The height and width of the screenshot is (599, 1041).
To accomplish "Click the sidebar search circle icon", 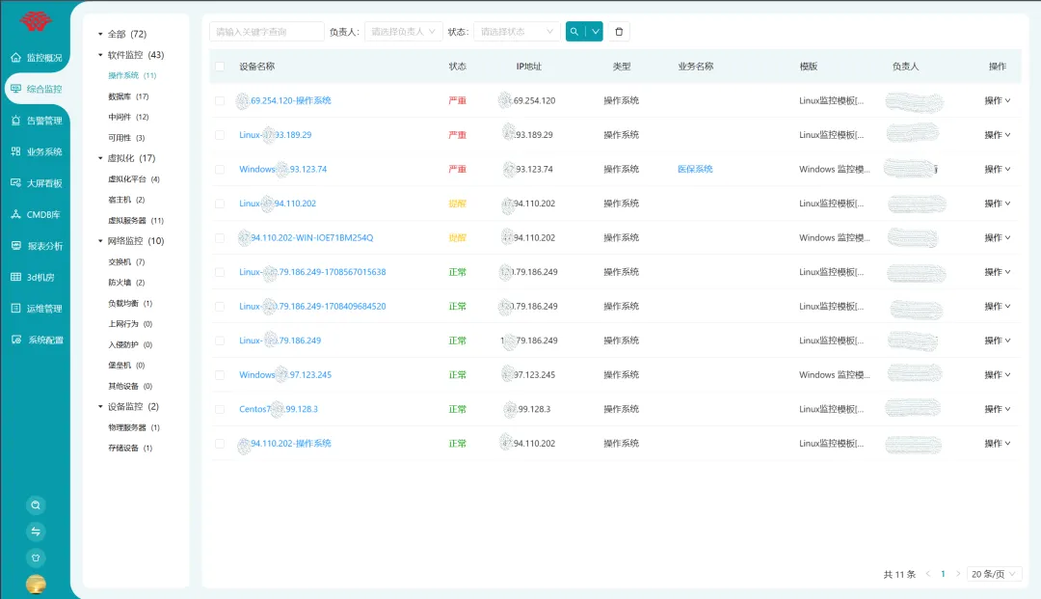I will pos(36,505).
